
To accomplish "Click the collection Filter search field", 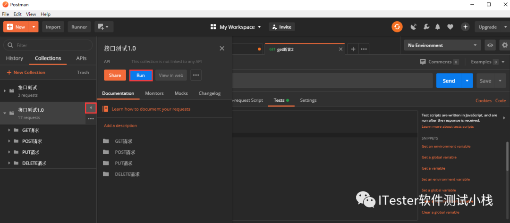I will coord(48,45).
